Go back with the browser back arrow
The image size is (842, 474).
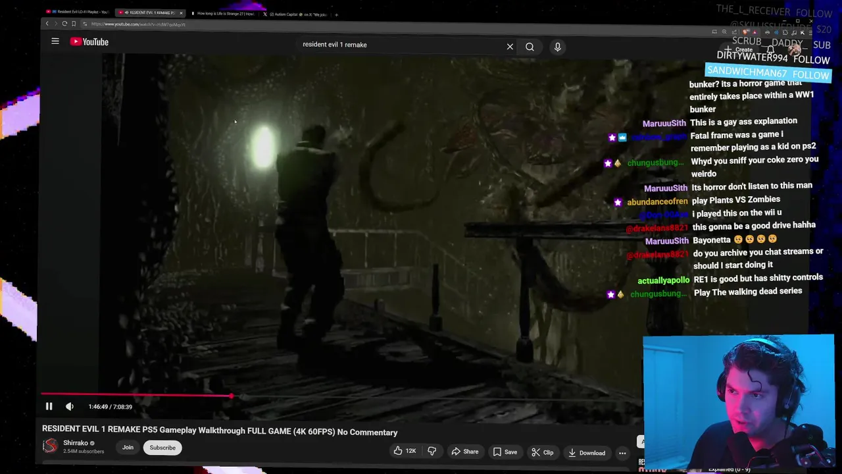pyautogui.click(x=47, y=23)
